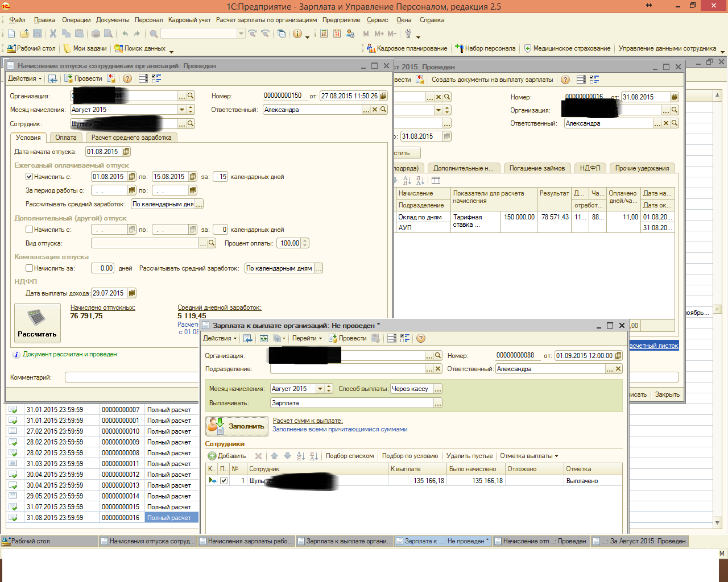Image resolution: width=728 pixels, height=582 pixels.
Task: Sort employees ascending in Сотрудники toolbar
Action: click(301, 456)
